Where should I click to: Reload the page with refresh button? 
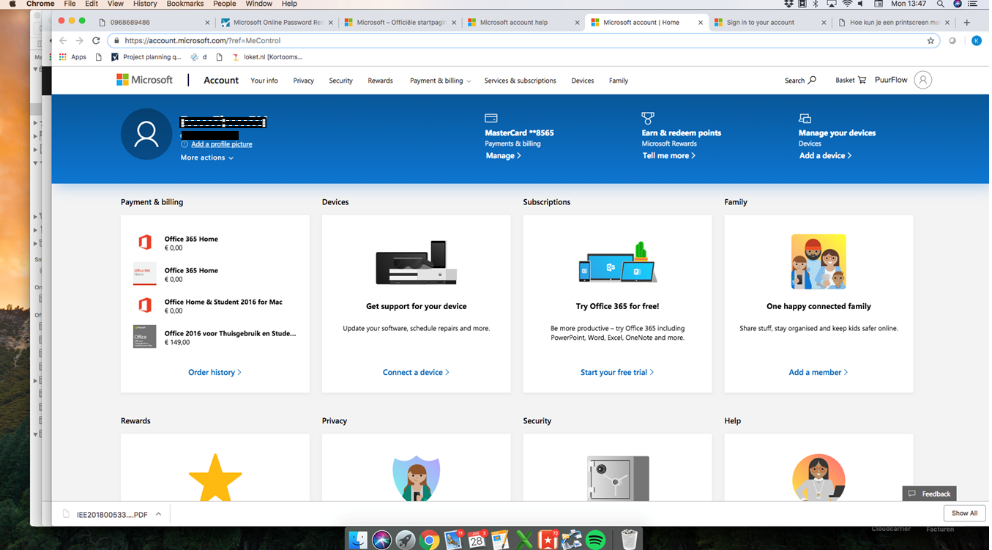tap(96, 41)
